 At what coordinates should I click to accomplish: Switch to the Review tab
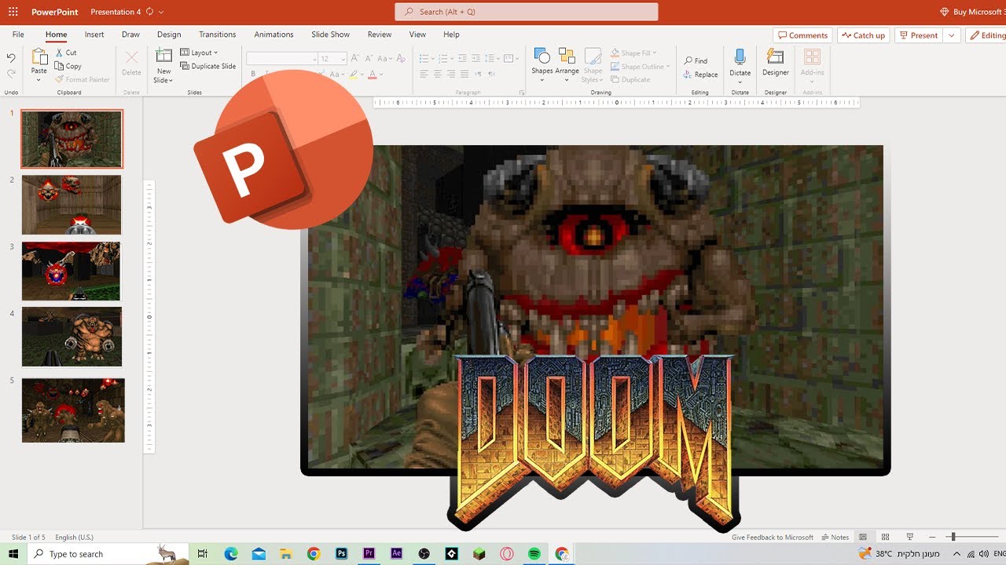380,35
